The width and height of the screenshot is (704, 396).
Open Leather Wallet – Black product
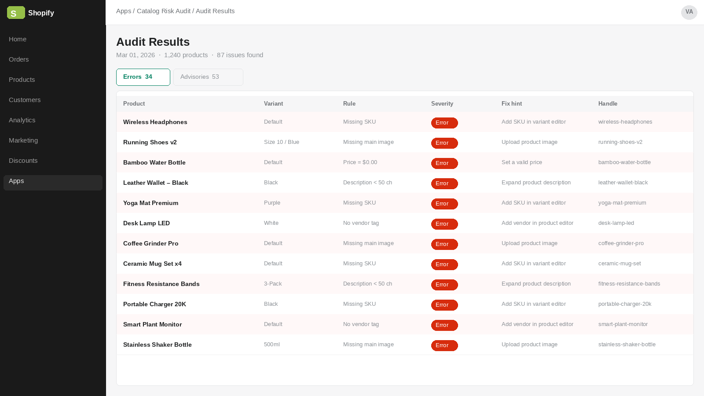[x=156, y=183]
